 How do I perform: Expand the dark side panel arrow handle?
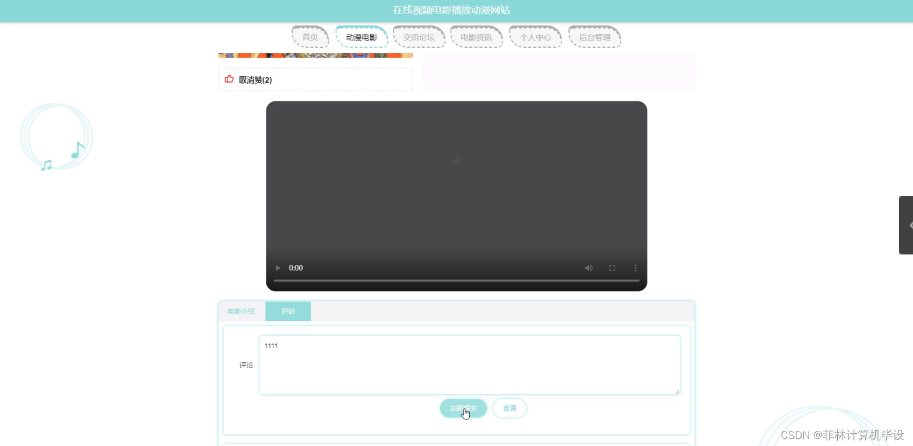click(906, 225)
